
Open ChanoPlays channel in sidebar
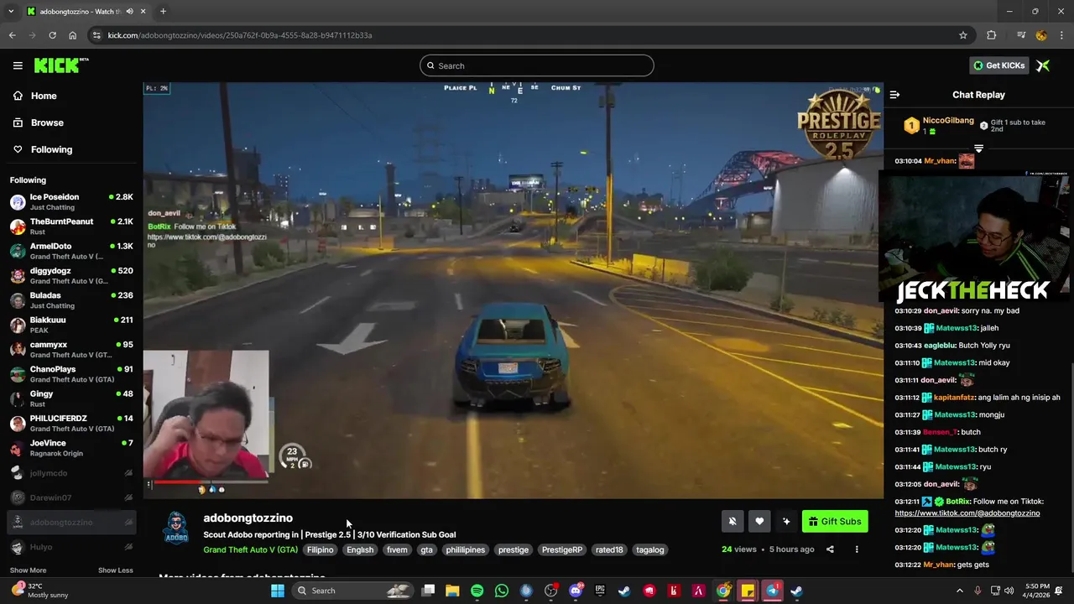coord(71,374)
